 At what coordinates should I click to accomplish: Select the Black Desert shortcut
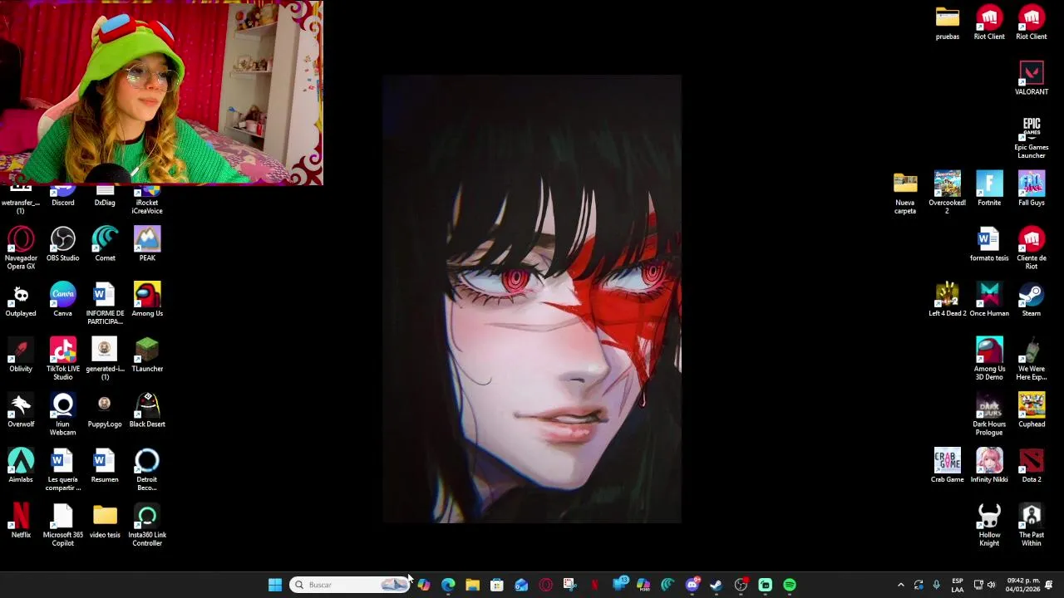[x=147, y=410]
